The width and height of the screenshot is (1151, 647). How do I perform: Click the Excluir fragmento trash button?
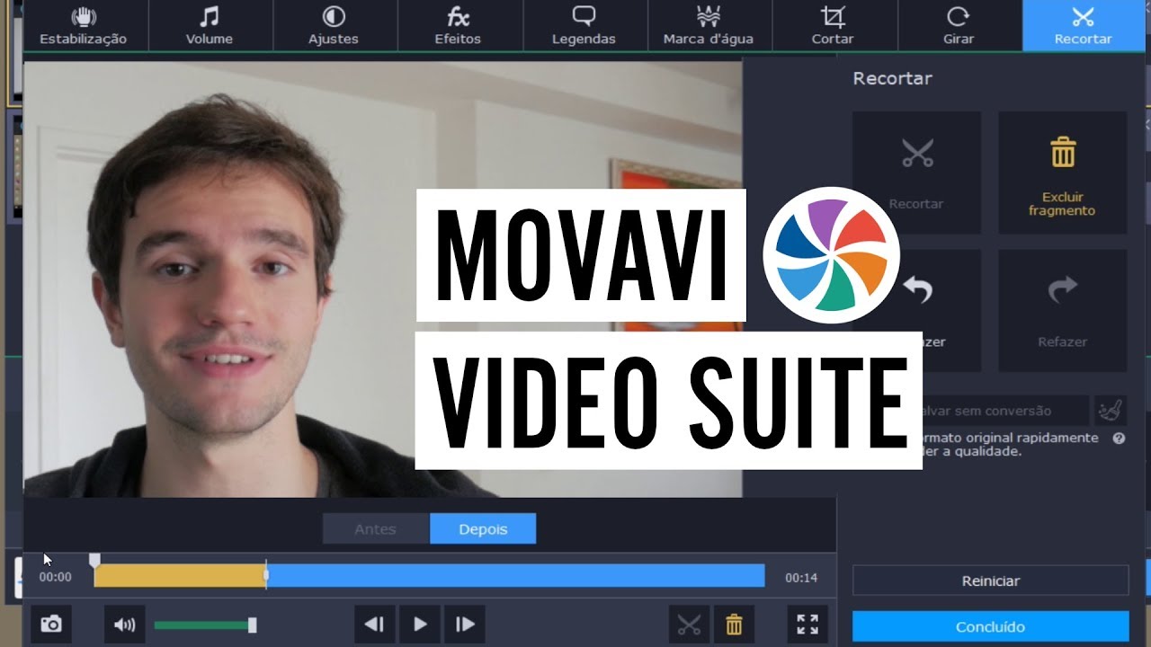click(x=1062, y=173)
